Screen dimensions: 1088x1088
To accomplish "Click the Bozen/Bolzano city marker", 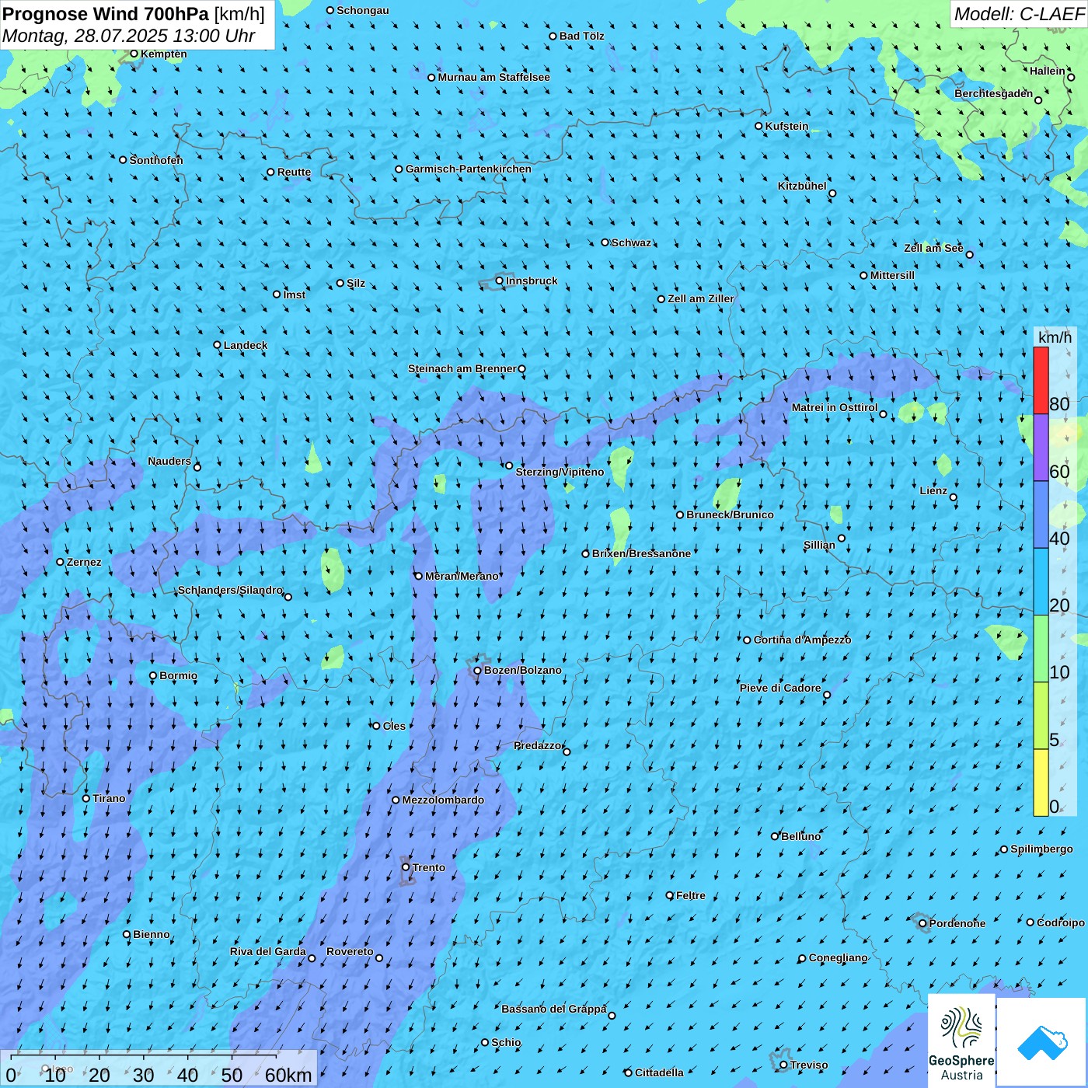I will click(478, 670).
